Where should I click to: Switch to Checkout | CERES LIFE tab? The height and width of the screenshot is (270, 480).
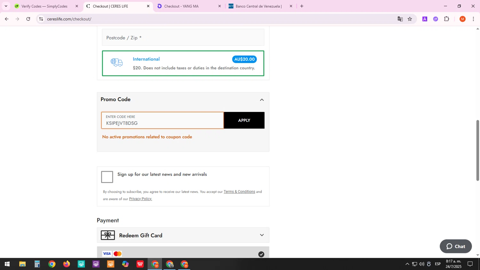[117, 6]
